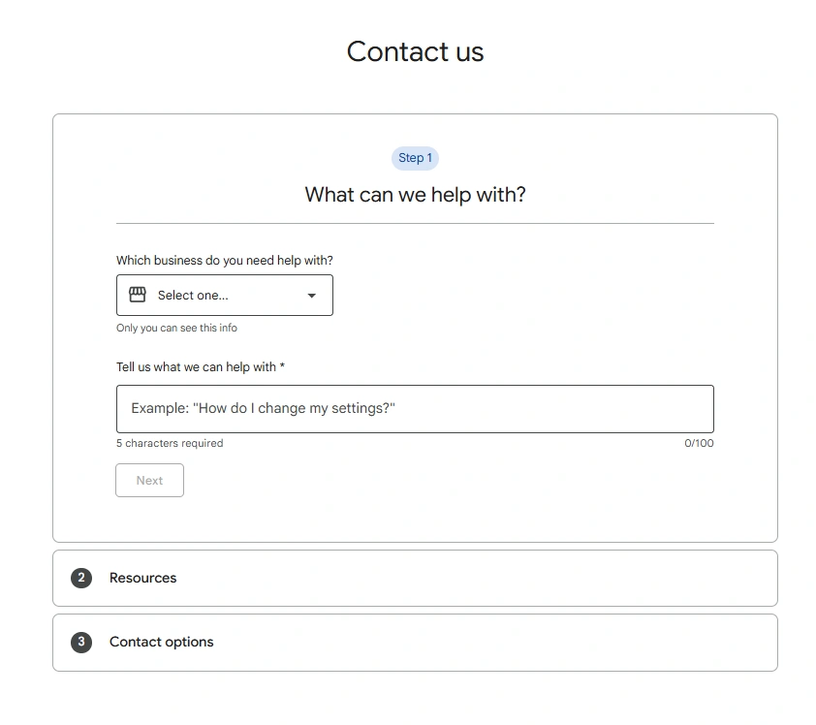Screen dimensions: 816x725
Task: Expand the Resources section
Action: 415,578
